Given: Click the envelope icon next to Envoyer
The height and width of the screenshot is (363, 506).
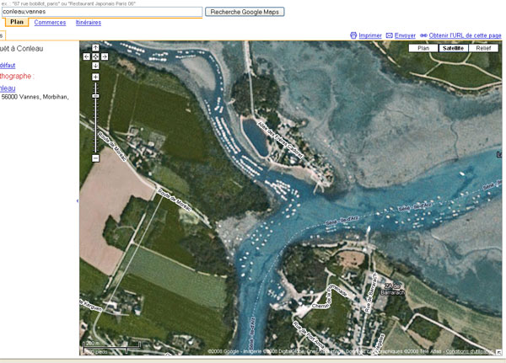Looking at the screenshot, I should (x=389, y=35).
